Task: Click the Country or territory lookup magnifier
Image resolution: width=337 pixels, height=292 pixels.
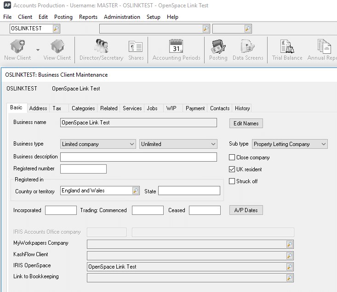Action: [x=136, y=191]
